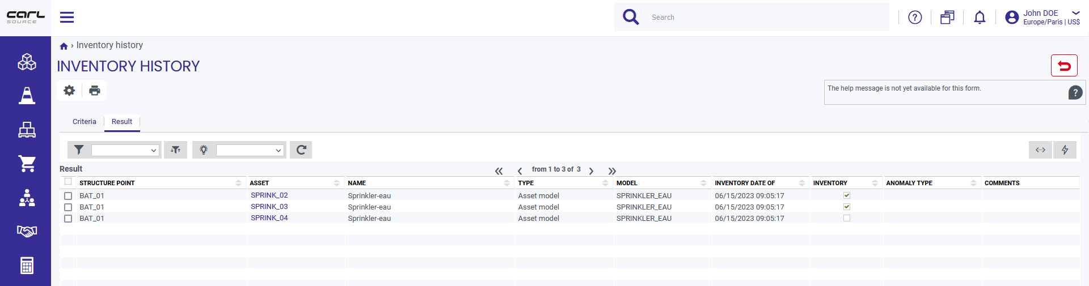Viewport: 1089px width, 286px height.
Task: Click the notifications bell icon
Action: [980, 18]
